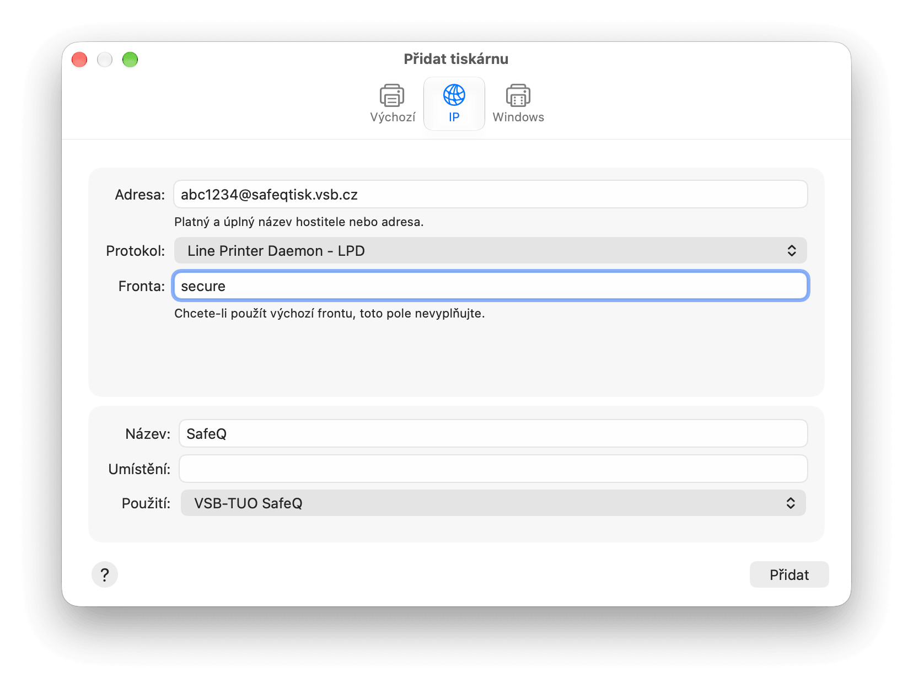913x688 pixels.
Task: Select the IP globe tab
Action: point(454,104)
